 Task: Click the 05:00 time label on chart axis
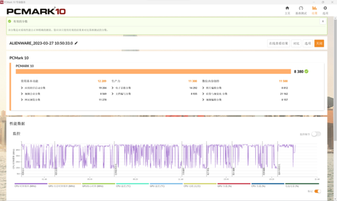click(90, 179)
